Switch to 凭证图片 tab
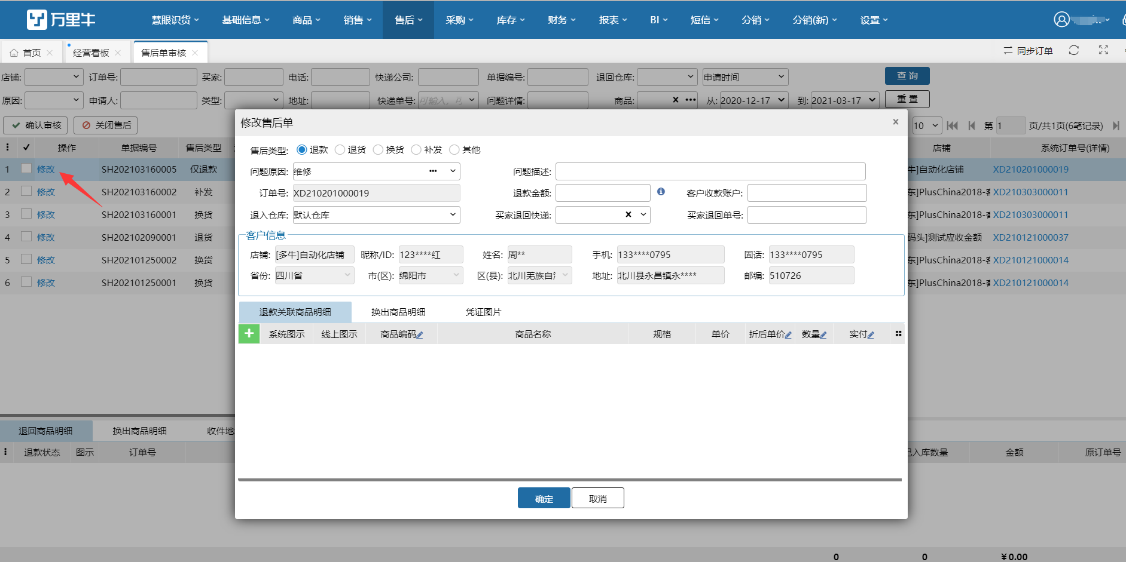Viewport: 1126px width, 562px height. [484, 312]
